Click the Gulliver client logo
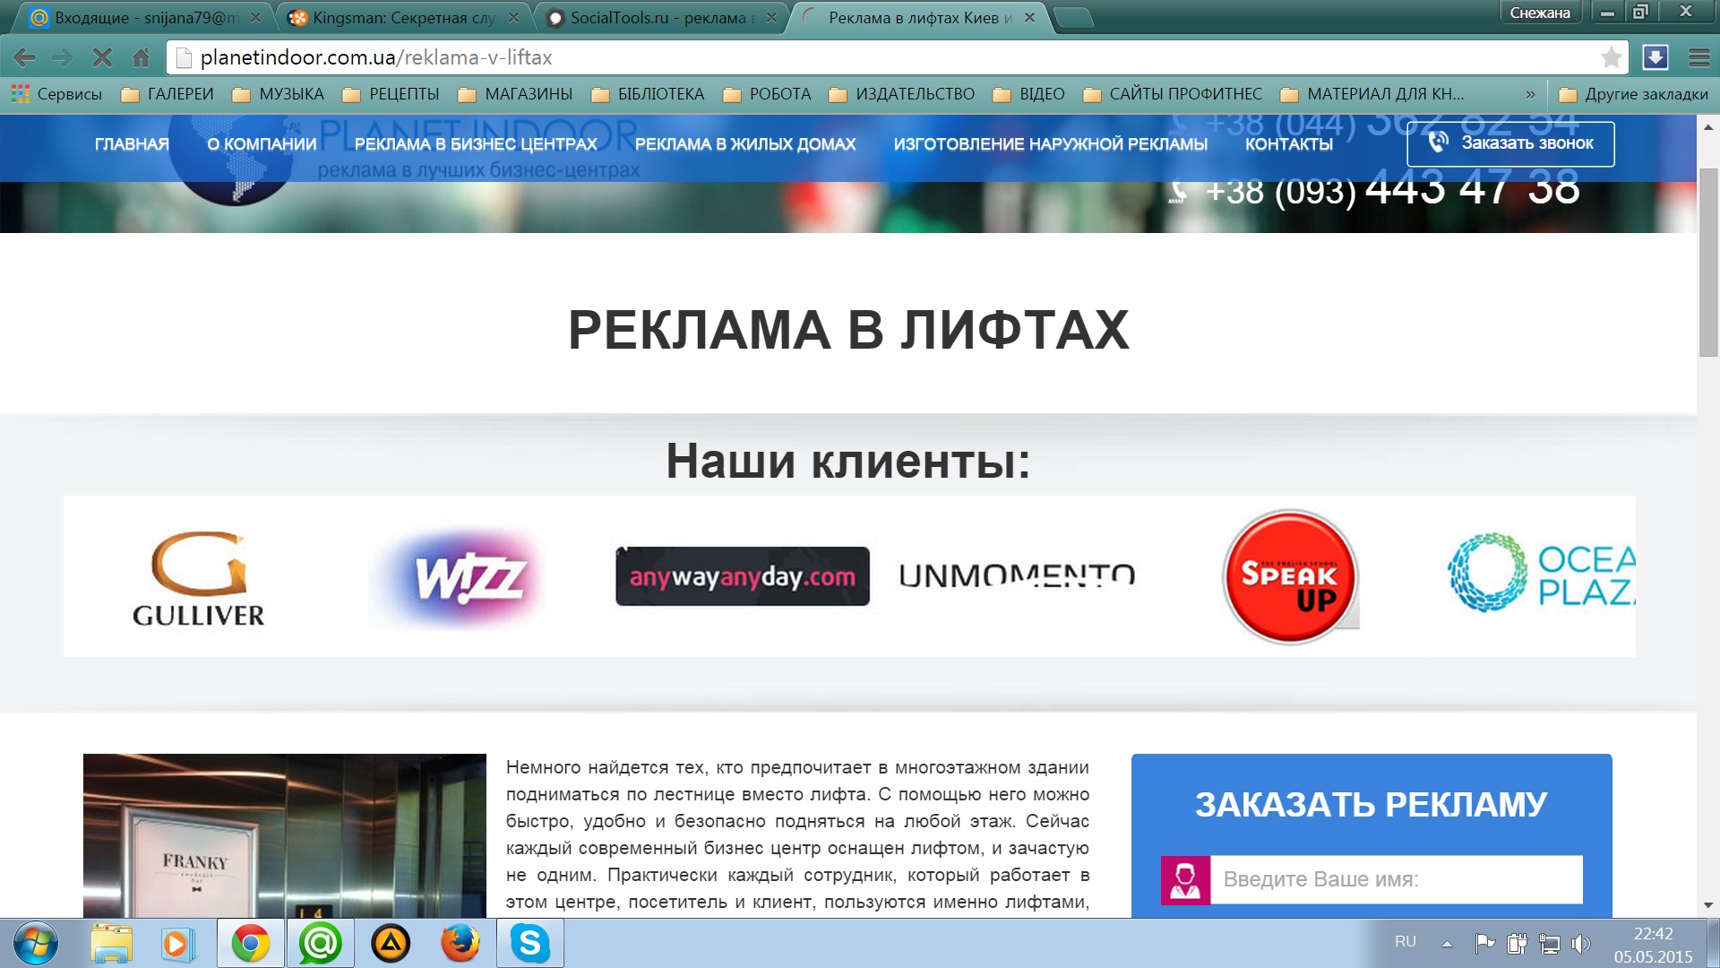The height and width of the screenshot is (968, 1720). tap(199, 578)
